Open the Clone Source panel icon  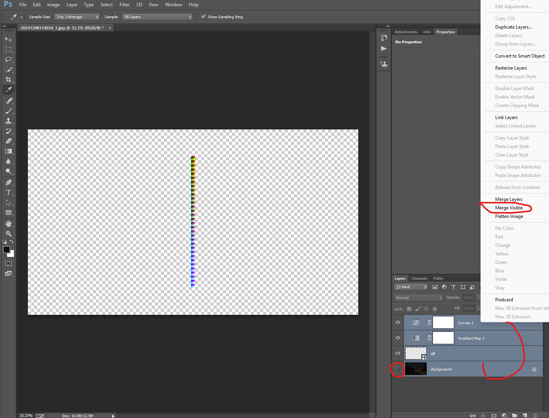(x=384, y=64)
